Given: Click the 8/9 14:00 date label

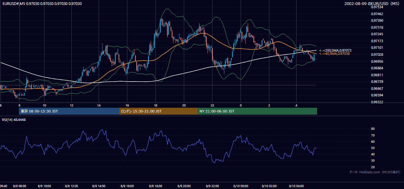Looking at the screenshot, I should click(x=99, y=186).
